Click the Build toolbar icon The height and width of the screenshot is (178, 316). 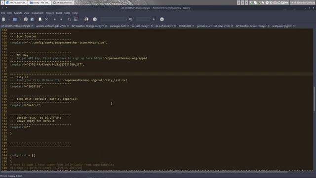click(x=76, y=19)
